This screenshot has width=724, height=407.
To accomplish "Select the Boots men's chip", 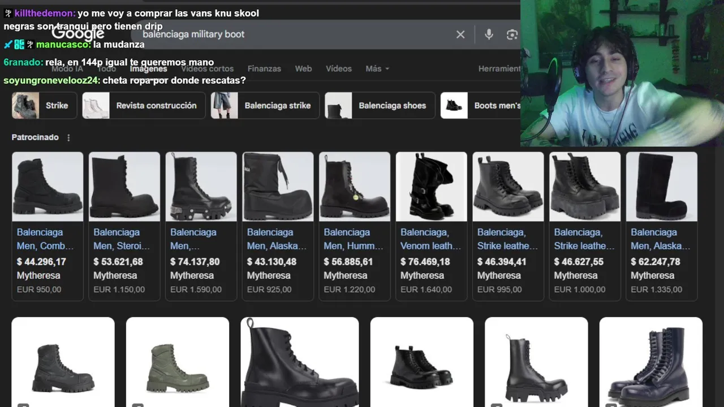I will (480, 105).
